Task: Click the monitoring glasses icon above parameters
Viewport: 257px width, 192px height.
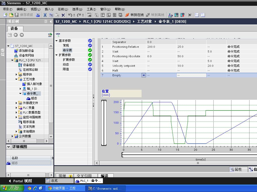Action: 58,35
